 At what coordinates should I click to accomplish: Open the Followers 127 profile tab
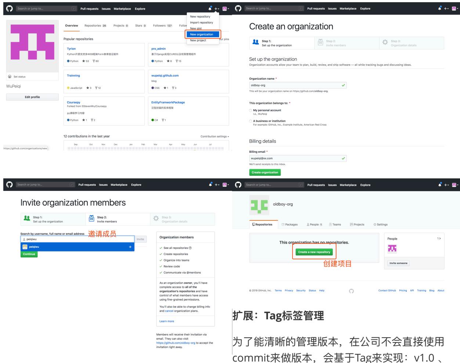pyautogui.click(x=163, y=26)
